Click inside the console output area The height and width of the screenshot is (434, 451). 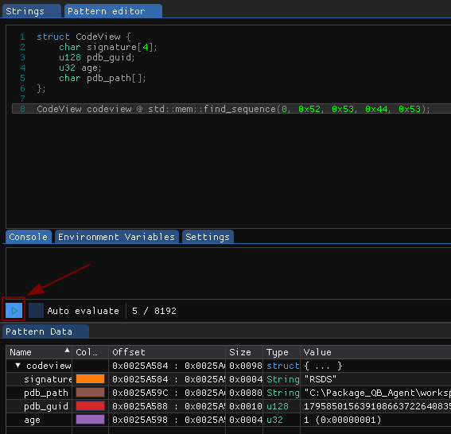click(x=228, y=273)
